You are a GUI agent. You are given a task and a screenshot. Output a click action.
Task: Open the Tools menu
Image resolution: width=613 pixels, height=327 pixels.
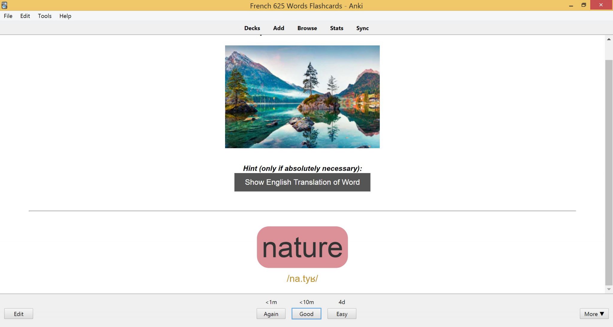coord(44,16)
